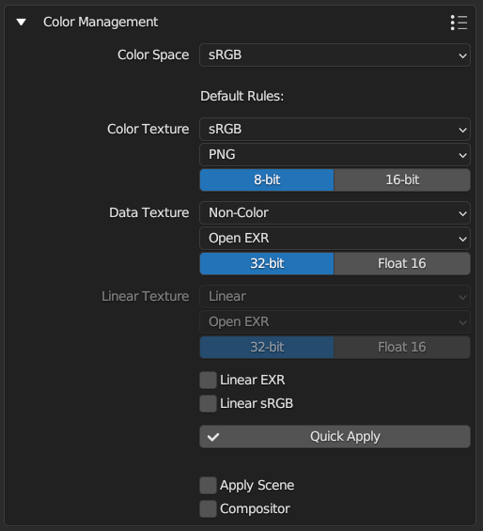This screenshot has height=531, width=483.
Task: Collapse the Color Management panel triangle
Action: click(x=22, y=23)
